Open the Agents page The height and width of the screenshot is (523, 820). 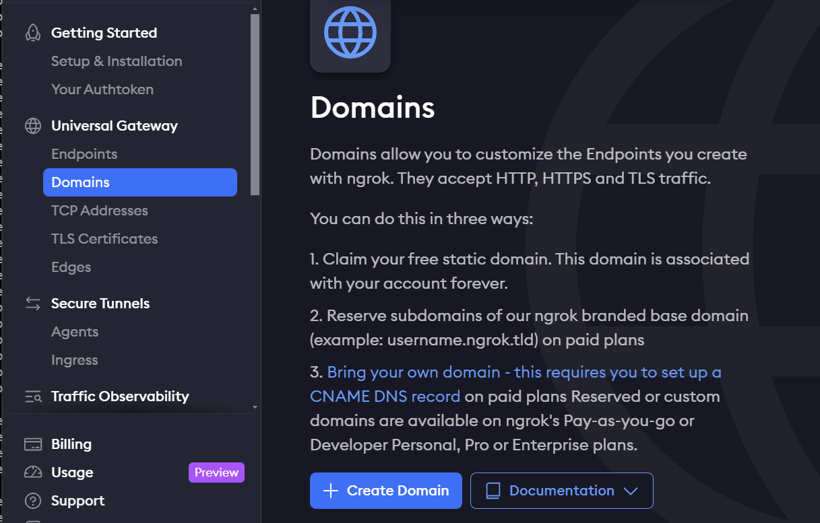point(75,332)
